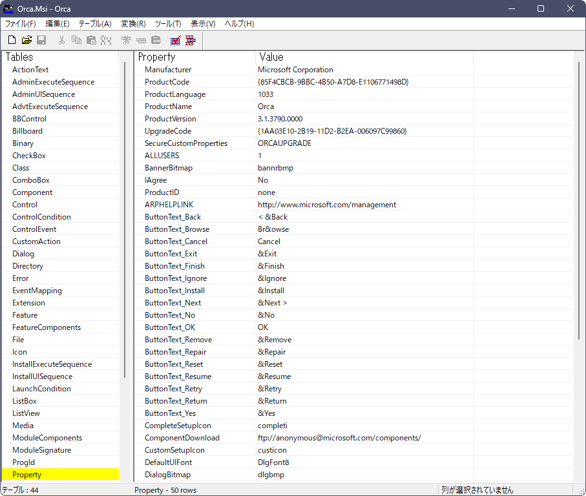
Task: Click the copy rows toolbar icon
Action: pyautogui.click(x=141, y=40)
